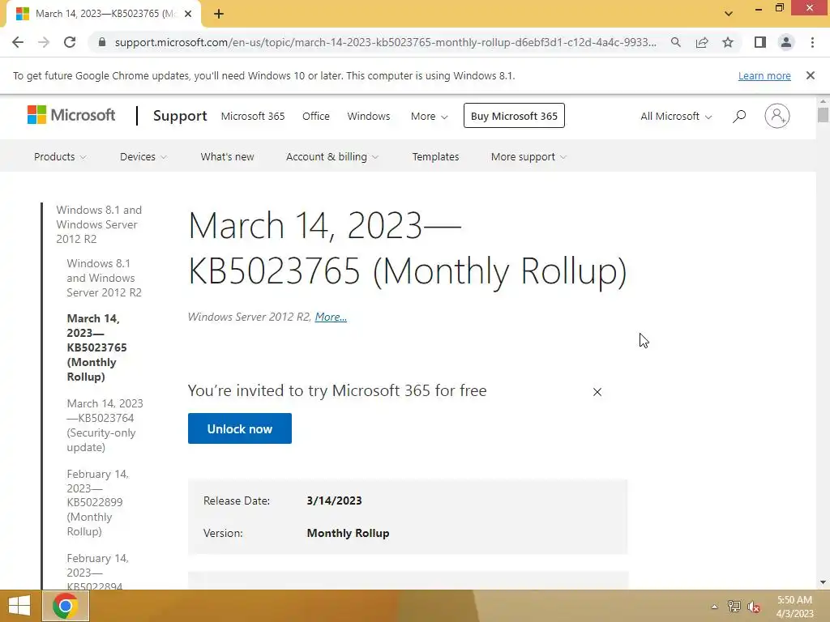Click the More... applies-to link

point(331,317)
